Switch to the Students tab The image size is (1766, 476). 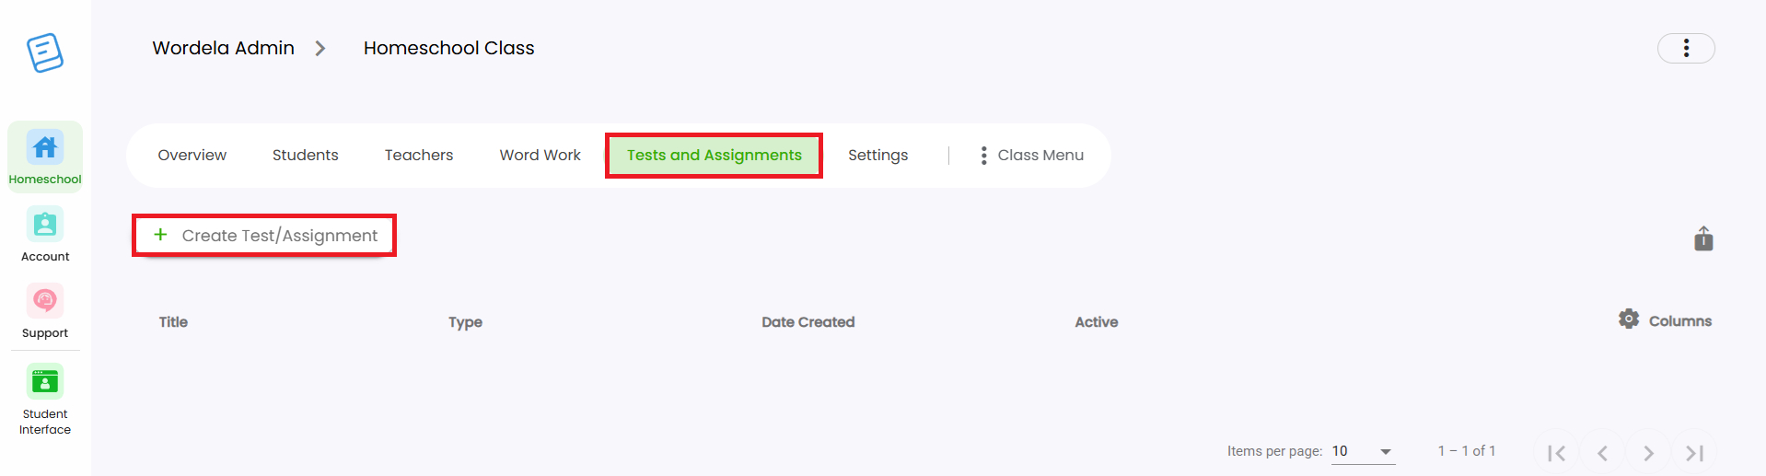point(306,156)
